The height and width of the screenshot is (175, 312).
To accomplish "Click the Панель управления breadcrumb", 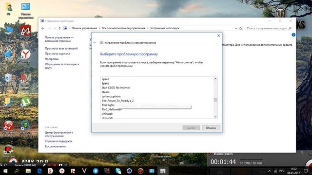I will (x=84, y=28).
